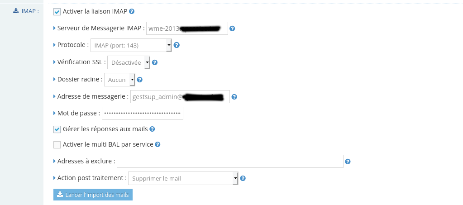
Task: Uncheck Activer la liaison IMAP checkbox
Action: [x=57, y=12]
